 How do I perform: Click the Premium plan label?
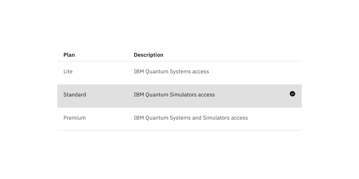(x=74, y=118)
